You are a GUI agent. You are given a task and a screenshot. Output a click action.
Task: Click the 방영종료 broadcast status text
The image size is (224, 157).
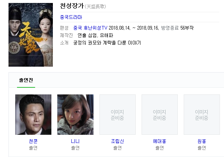(170, 28)
